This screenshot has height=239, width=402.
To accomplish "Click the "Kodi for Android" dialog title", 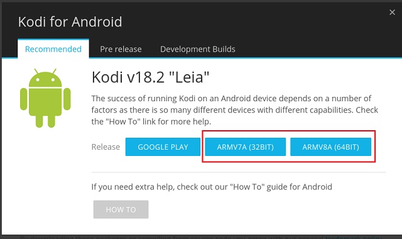I will tap(70, 21).
